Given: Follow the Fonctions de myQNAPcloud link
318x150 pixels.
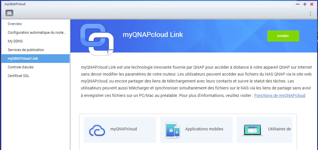Looking at the screenshot, I should (280, 95).
